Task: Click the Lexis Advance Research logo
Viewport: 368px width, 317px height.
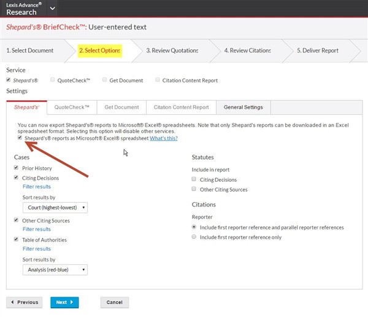Action: tap(24, 9)
